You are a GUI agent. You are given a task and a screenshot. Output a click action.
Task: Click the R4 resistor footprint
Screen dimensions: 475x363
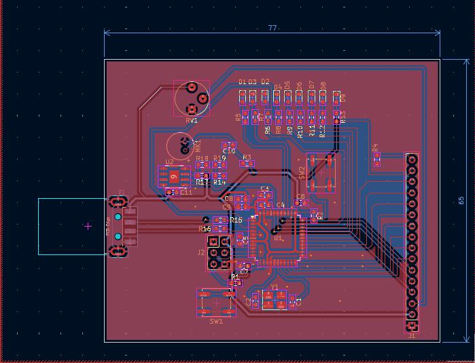[378, 159]
